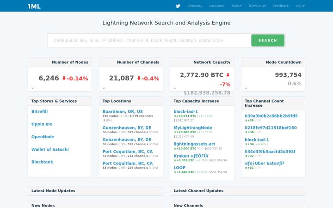Open the Uber Eats node link
Viewport: 333px width, 208px height.
(x=265, y=163)
